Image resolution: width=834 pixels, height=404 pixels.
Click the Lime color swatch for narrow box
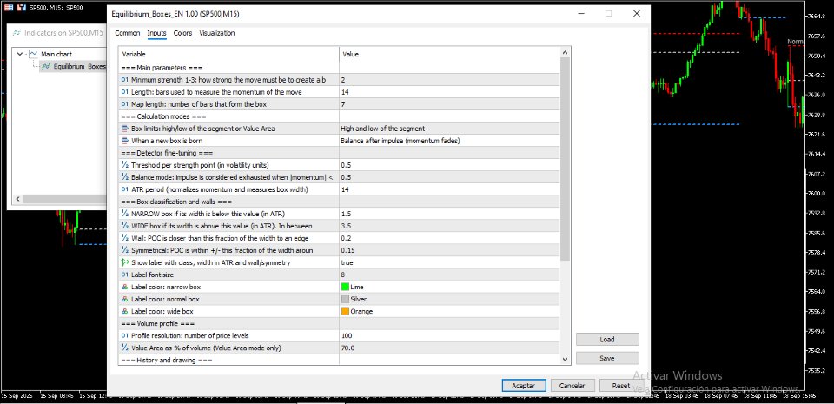(x=345, y=287)
